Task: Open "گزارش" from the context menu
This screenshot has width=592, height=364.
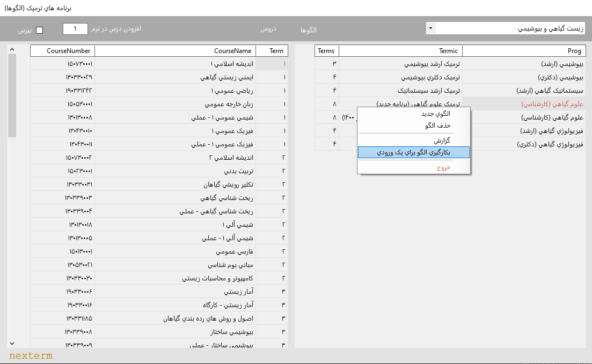Action: [442, 140]
